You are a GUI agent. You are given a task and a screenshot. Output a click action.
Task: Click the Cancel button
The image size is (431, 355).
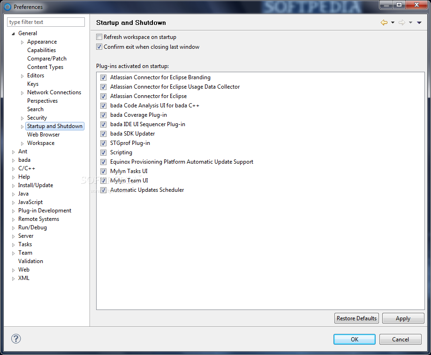(x=400, y=340)
